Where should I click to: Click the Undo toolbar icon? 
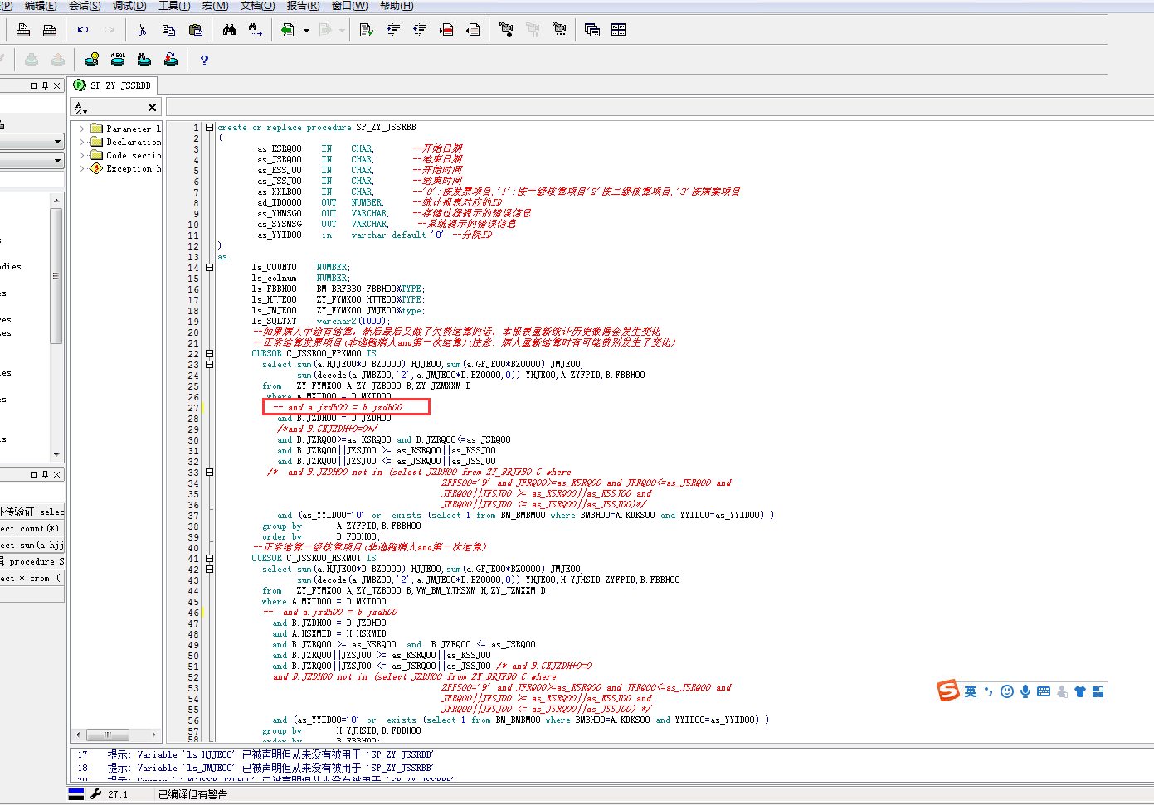click(83, 30)
